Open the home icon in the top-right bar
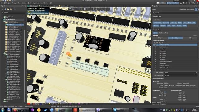This screenshot has height=112, width=199. click(x=181, y=3)
